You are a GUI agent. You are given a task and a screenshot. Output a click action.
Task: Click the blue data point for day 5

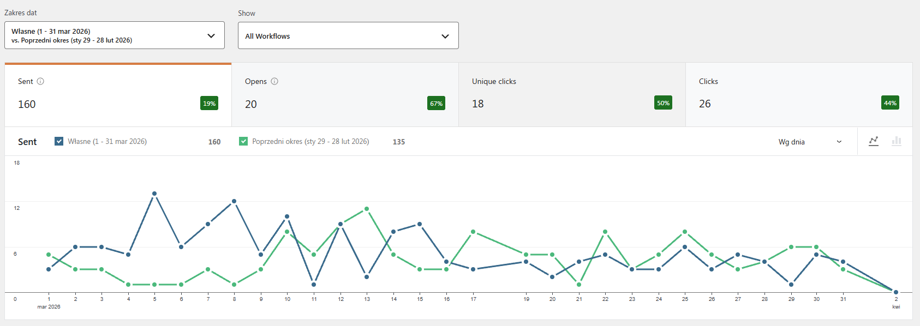click(x=154, y=194)
